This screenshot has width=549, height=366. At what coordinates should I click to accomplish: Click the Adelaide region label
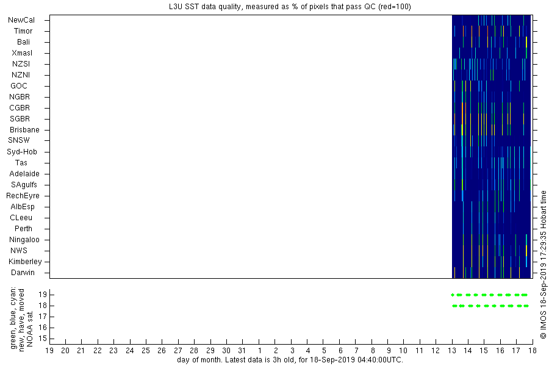pyautogui.click(x=24, y=173)
